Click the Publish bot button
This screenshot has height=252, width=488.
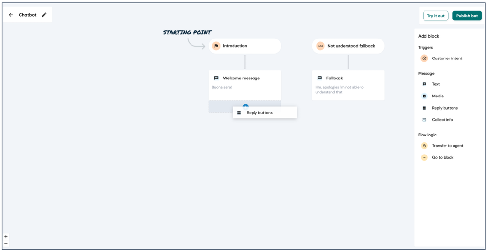(467, 16)
